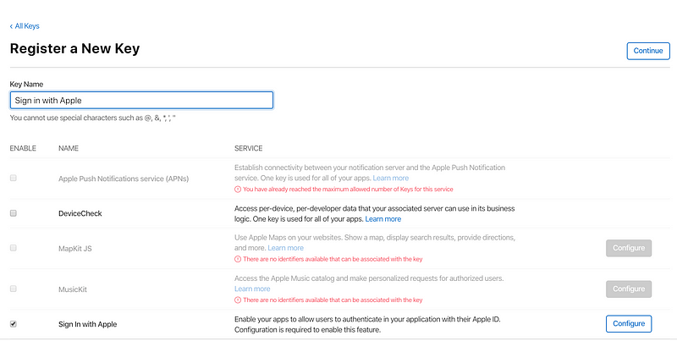Viewport: 677px width, 341px height.
Task: Toggle the MusicKit checkbox
Action: 14,289
